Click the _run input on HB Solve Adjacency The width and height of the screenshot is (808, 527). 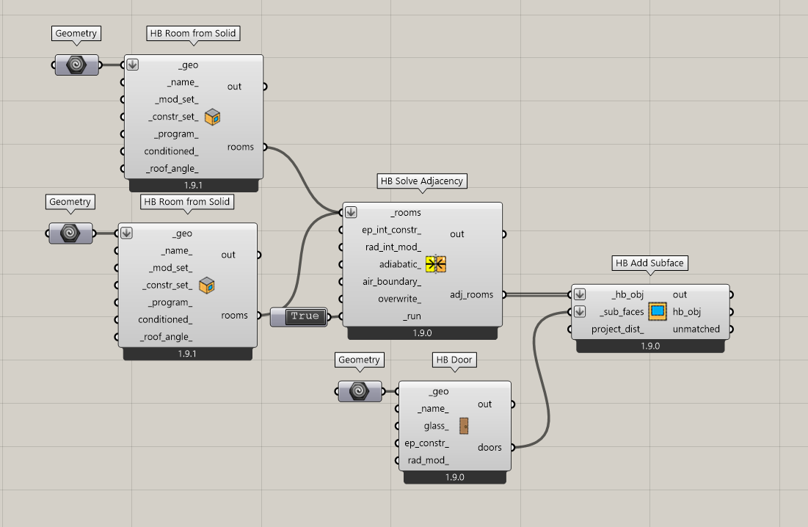click(411, 316)
